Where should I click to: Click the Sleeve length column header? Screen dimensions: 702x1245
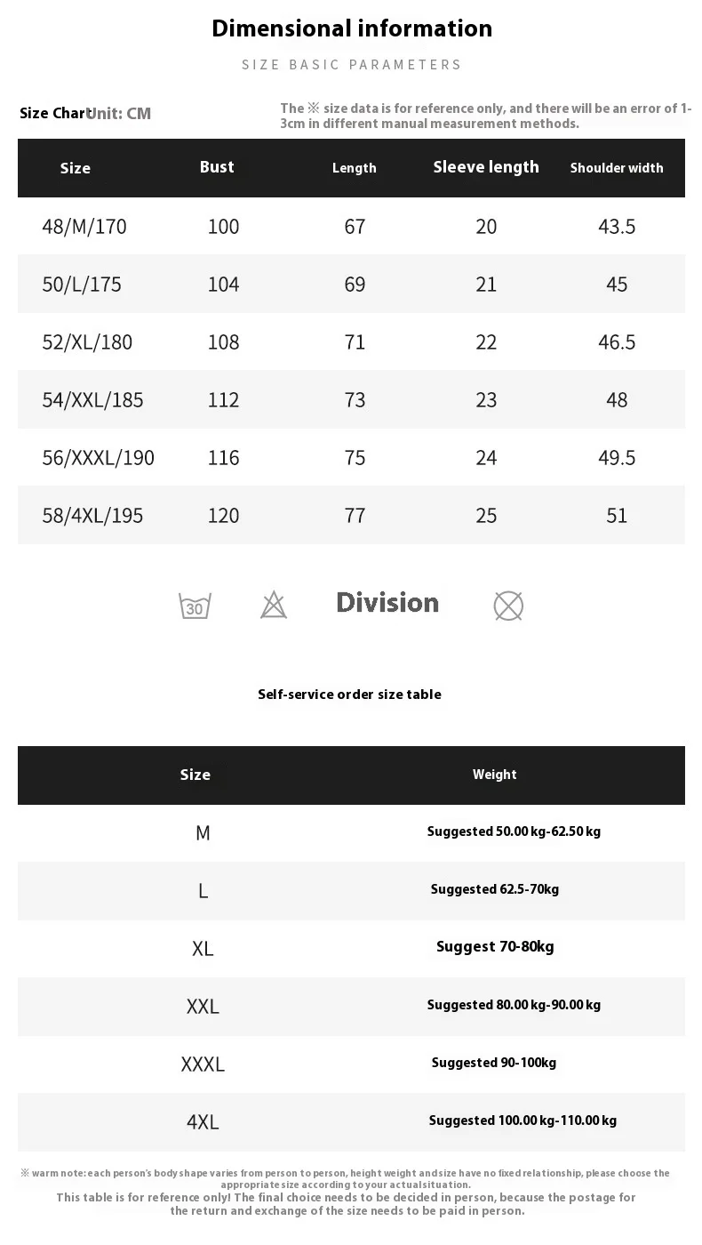coord(486,167)
